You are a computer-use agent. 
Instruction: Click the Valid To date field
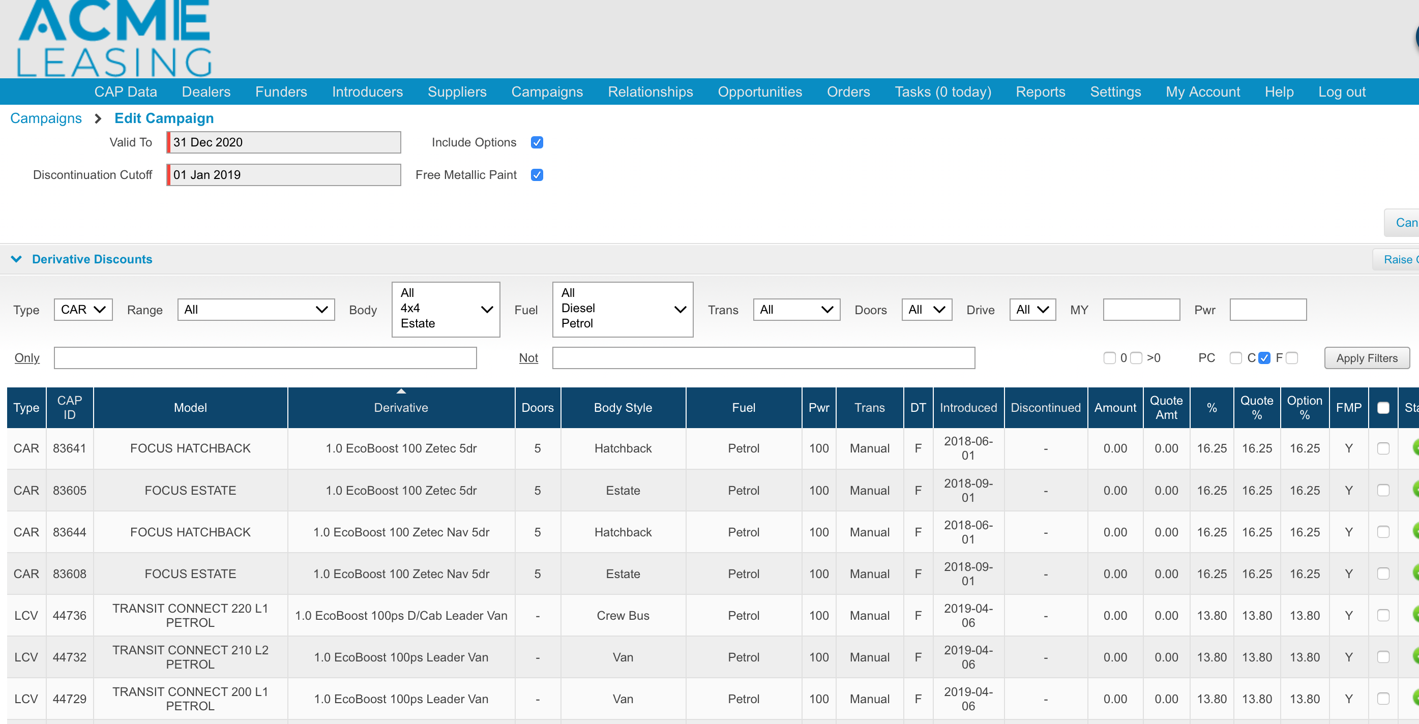click(284, 142)
